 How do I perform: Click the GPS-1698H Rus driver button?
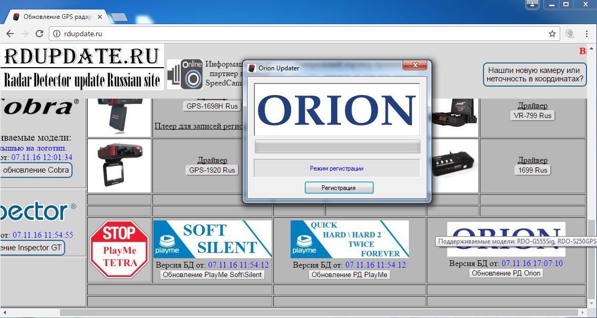coord(212,107)
